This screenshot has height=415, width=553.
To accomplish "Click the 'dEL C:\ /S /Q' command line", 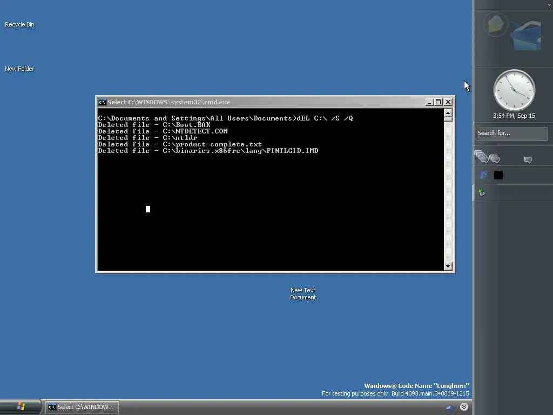I will tap(325, 118).
